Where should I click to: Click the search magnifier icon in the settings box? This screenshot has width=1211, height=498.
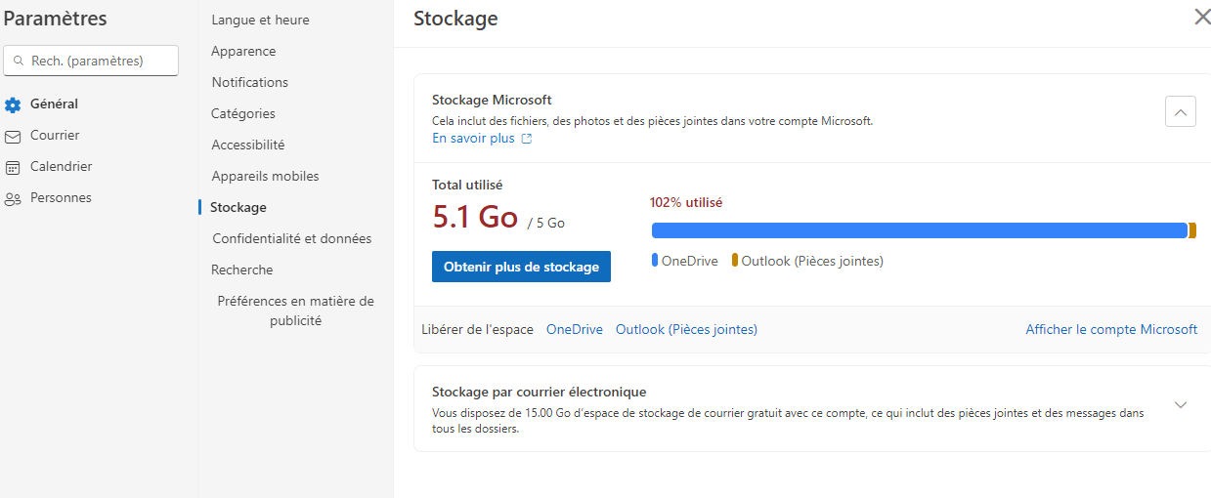tap(19, 61)
